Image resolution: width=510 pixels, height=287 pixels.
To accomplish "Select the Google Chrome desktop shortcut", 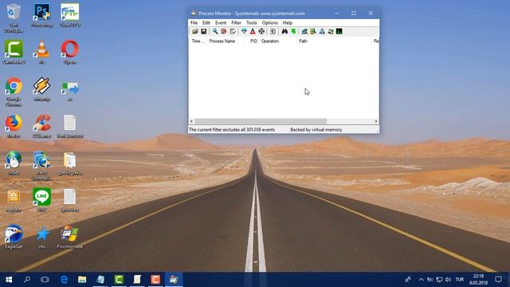I will [x=14, y=92].
